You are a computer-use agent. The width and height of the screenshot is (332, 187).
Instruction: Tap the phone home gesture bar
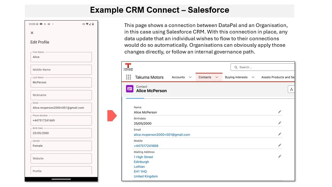click(61, 179)
